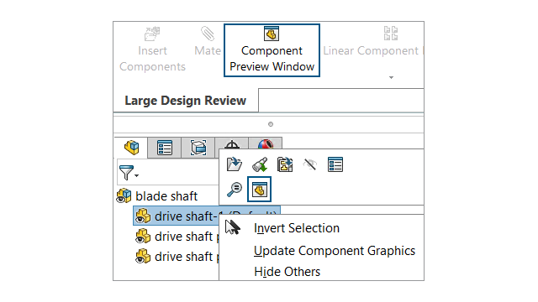Open the DimXpertManager crosshair tab
The height and width of the screenshot is (302, 538).
point(232,143)
